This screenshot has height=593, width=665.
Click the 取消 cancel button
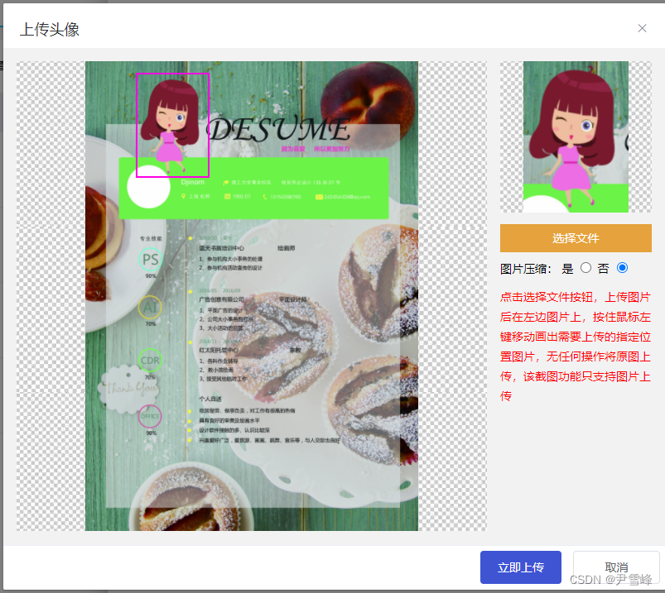pyautogui.click(x=617, y=567)
